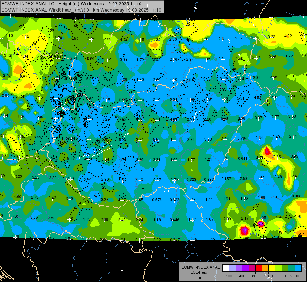Select the lime-green legend swatch
This screenshot has width=307, height=282.
click(278, 268)
